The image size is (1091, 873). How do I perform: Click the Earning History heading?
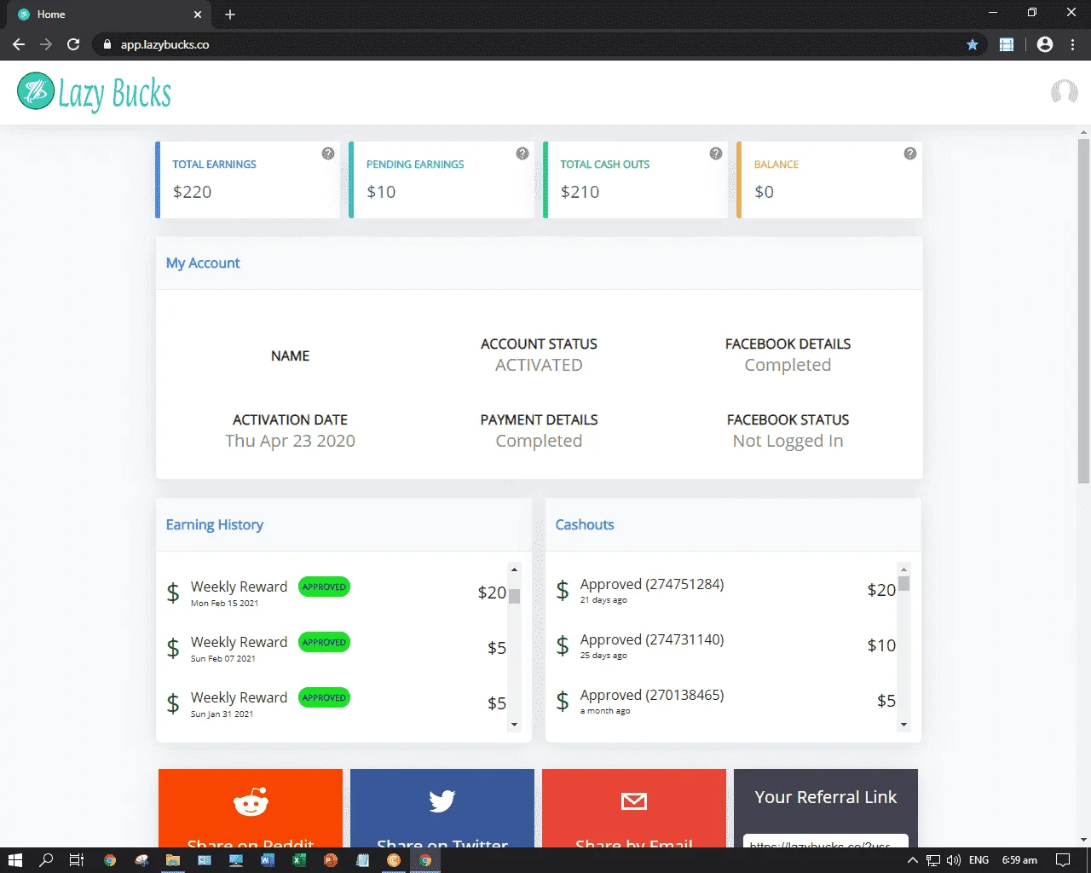click(x=215, y=525)
